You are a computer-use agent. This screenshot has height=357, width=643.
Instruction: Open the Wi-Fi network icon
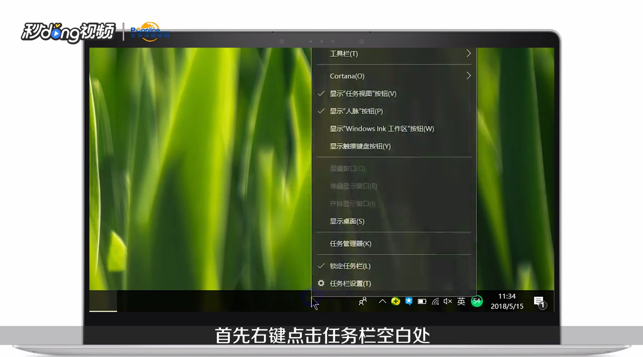tap(435, 301)
